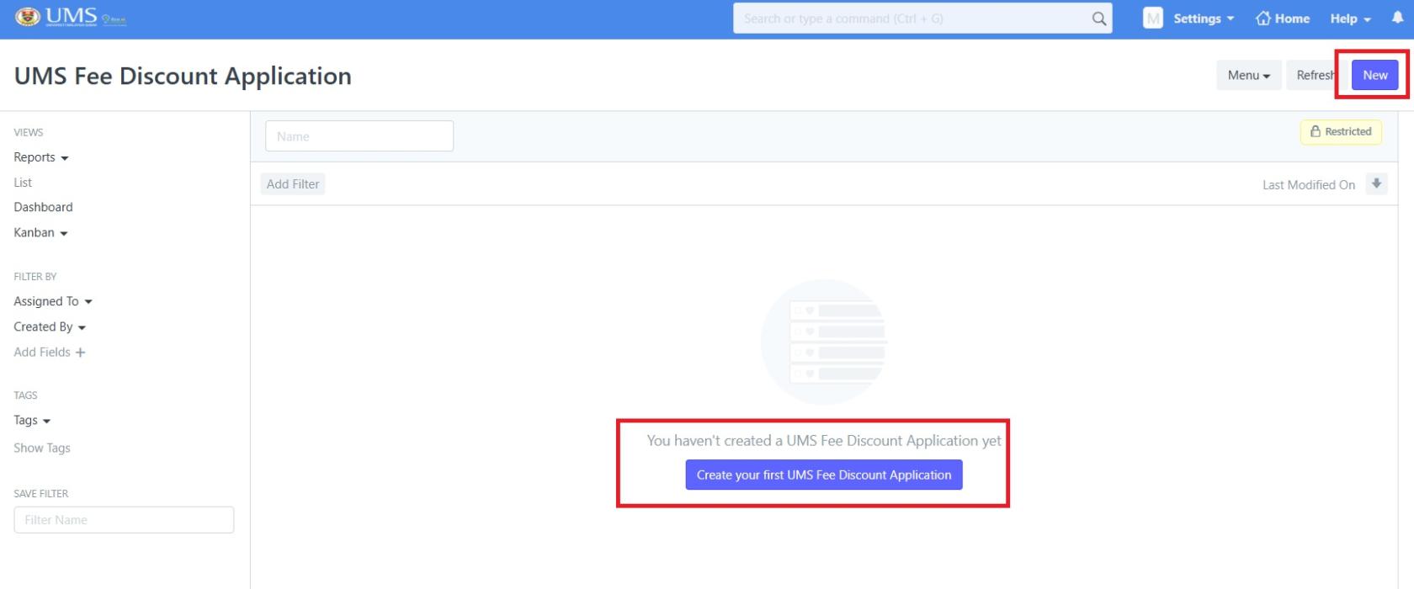Expand the Reports view dropdown
The image size is (1414, 589).
tap(40, 157)
